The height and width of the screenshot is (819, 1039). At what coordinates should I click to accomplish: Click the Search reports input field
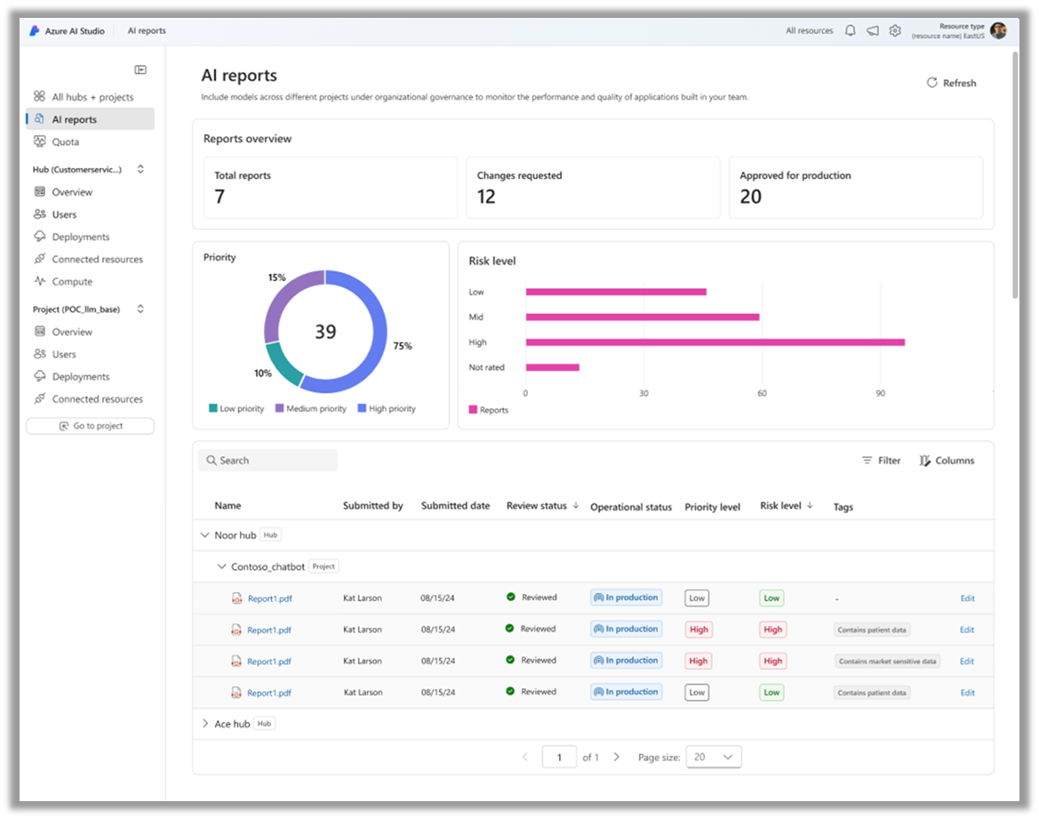pyautogui.click(x=267, y=460)
